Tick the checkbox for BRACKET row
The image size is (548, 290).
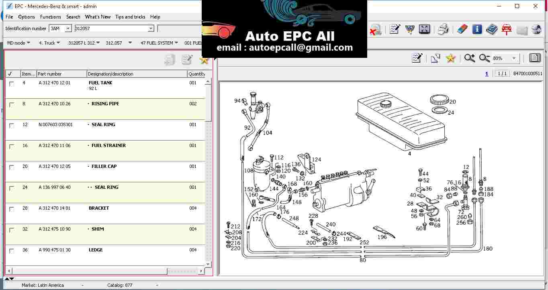coord(12,209)
